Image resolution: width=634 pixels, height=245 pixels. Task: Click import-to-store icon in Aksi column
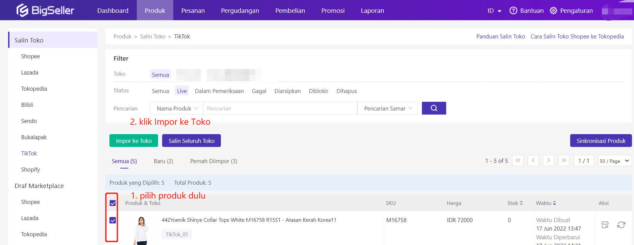pos(605,225)
